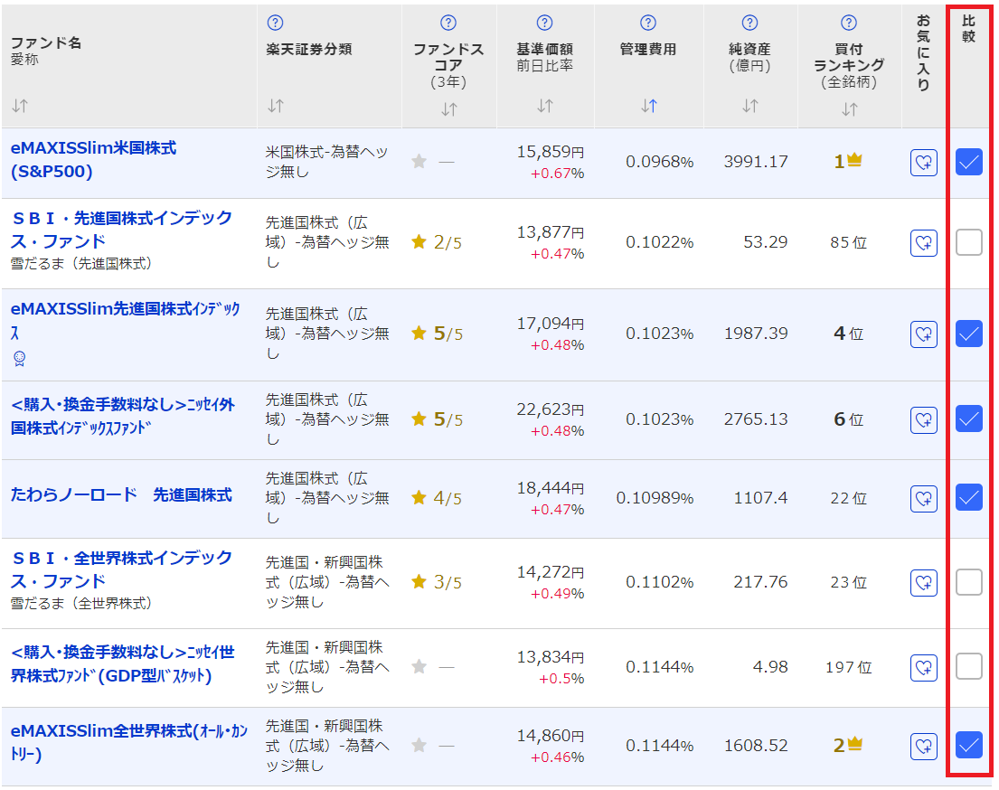The height and width of the screenshot is (790, 999).
Task: Click the 0.10989% management fee value
Action: [655, 498]
